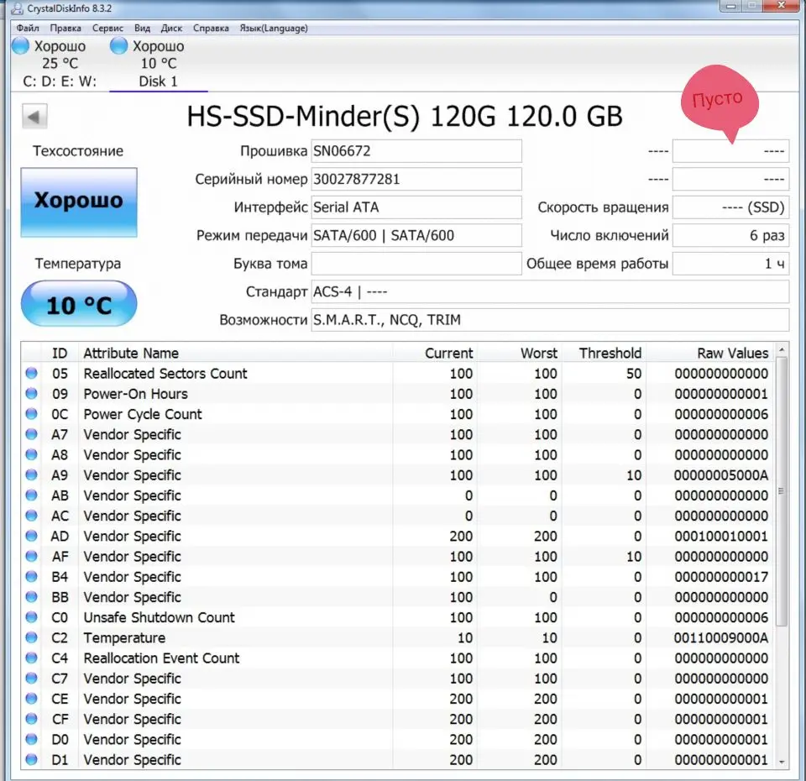This screenshot has width=806, height=781.
Task: Click status dot for Power Cycle Count
Action: [31, 413]
